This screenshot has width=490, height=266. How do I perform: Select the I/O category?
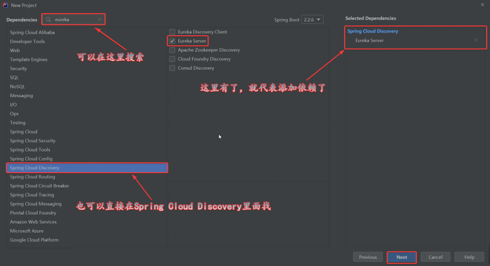tap(87, 105)
